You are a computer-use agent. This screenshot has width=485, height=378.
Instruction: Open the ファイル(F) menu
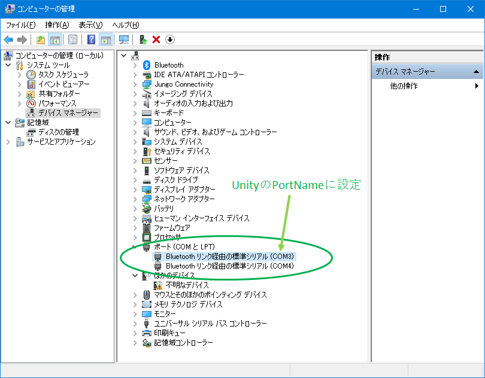[21, 25]
